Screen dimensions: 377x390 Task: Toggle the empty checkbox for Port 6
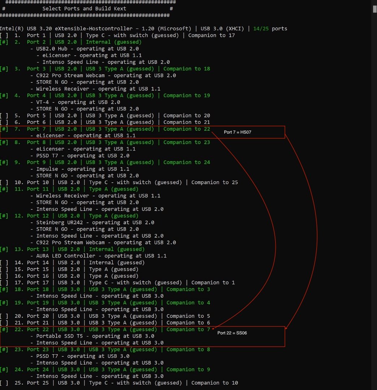(4, 122)
